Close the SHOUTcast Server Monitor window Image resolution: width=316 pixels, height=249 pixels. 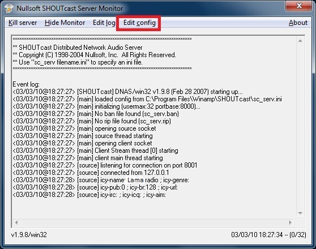coord(299,6)
